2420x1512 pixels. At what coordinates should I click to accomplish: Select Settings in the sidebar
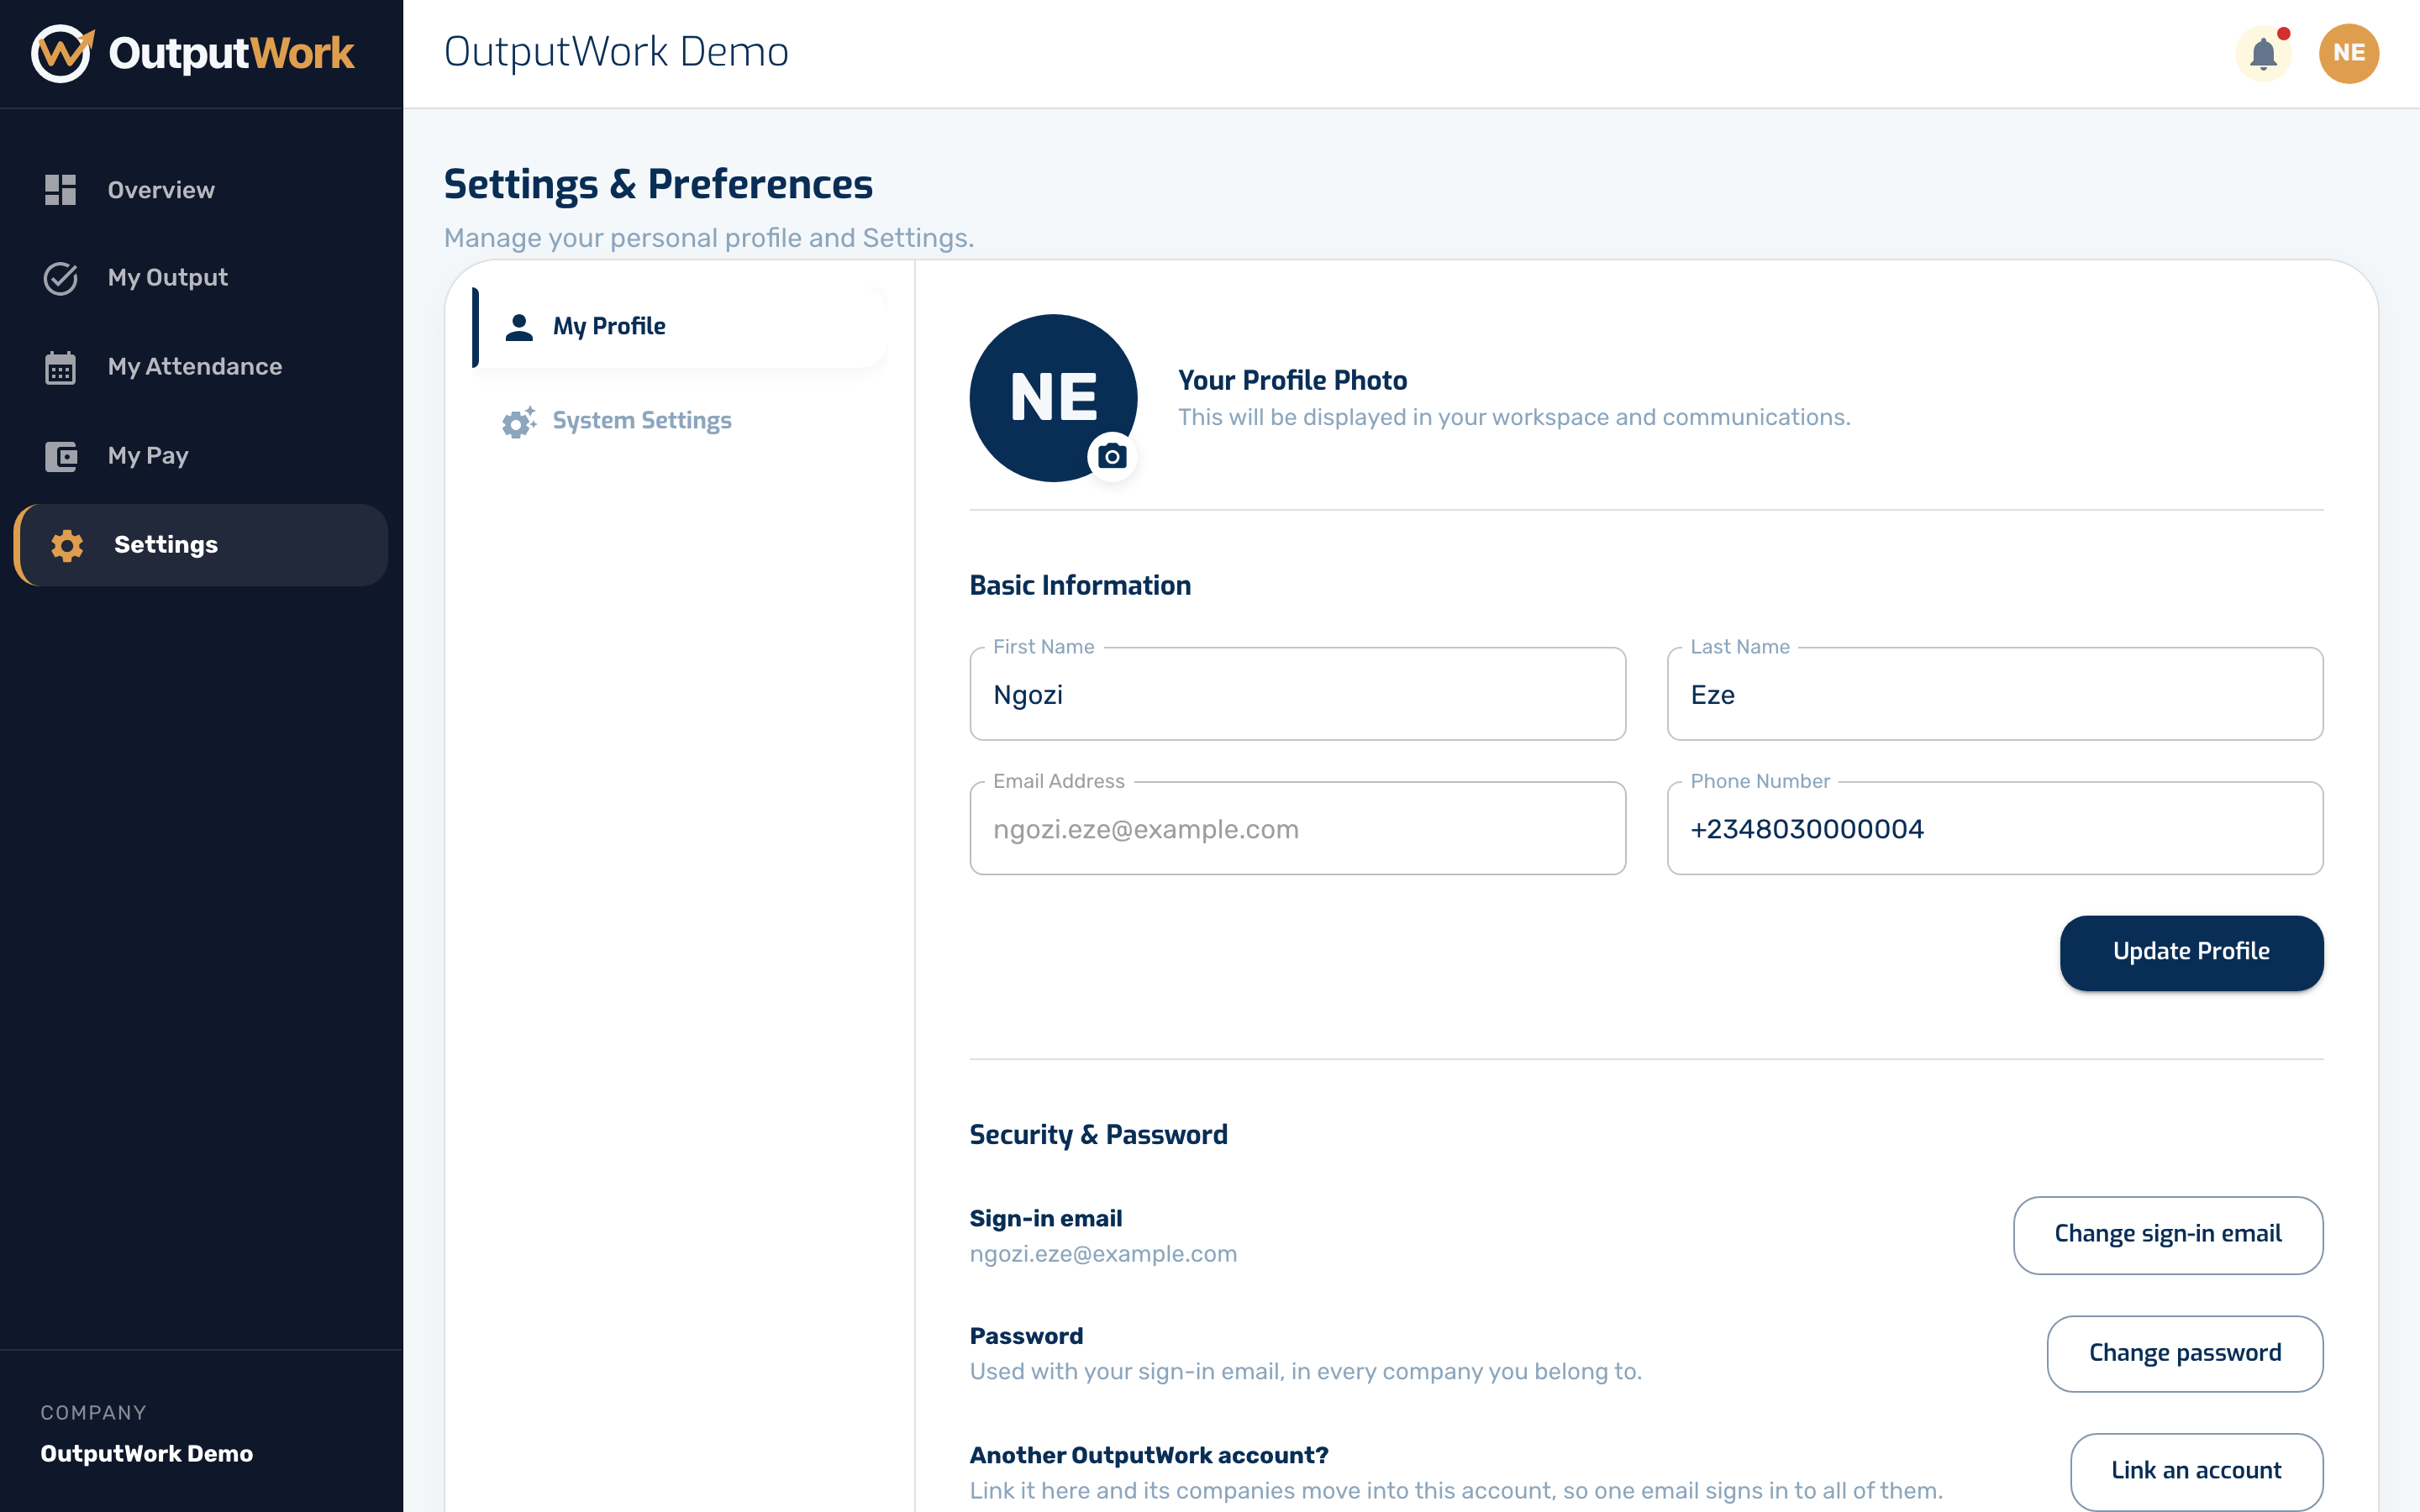201,545
